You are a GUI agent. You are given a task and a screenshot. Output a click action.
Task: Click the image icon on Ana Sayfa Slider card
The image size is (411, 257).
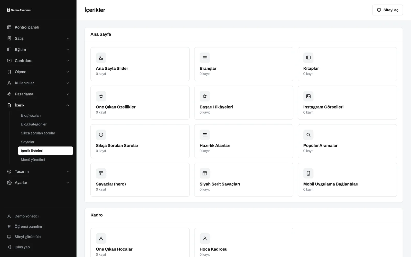click(101, 58)
